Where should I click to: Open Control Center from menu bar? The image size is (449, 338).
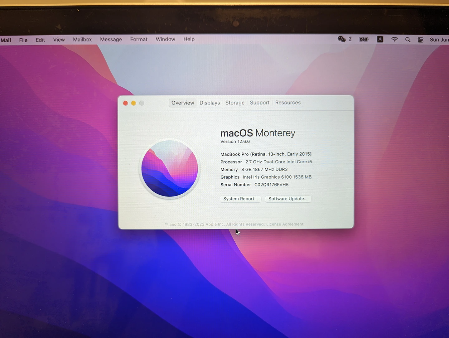point(420,40)
